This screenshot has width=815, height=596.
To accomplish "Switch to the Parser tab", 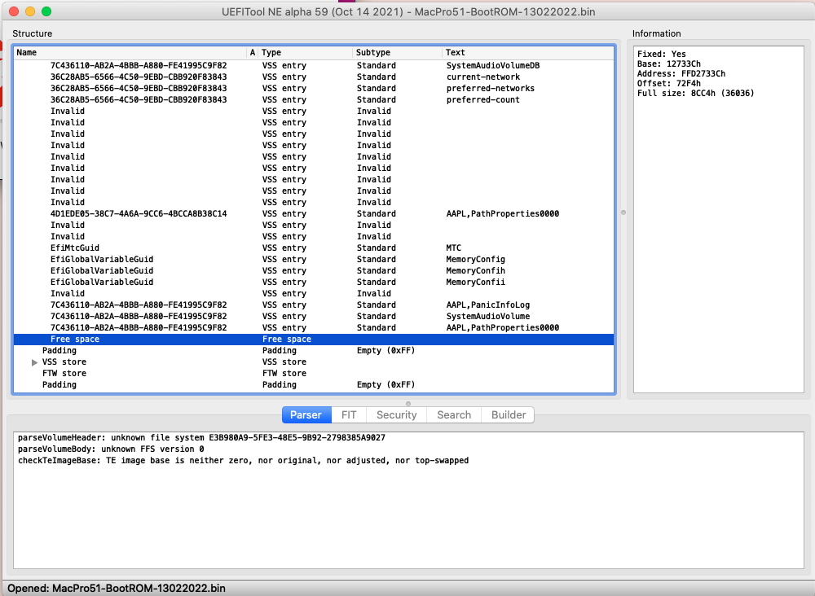I will click(x=306, y=414).
